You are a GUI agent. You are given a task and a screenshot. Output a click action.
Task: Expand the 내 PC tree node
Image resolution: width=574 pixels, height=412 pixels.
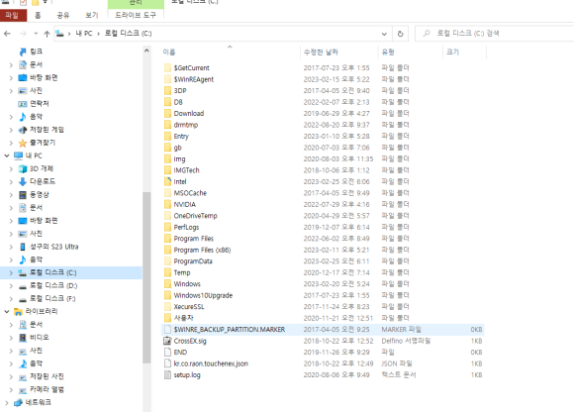coord(7,155)
